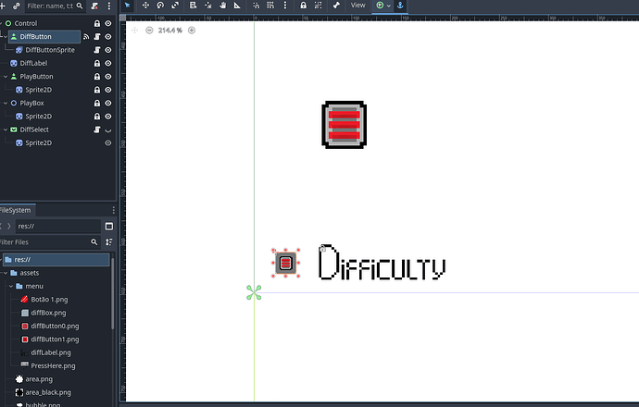Collapse the DiffButton node's children

coord(6,37)
